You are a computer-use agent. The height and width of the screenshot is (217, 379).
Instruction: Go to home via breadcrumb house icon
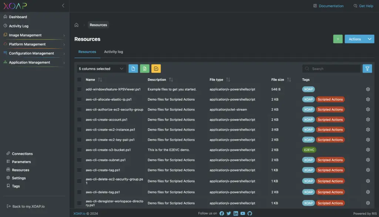click(x=76, y=25)
